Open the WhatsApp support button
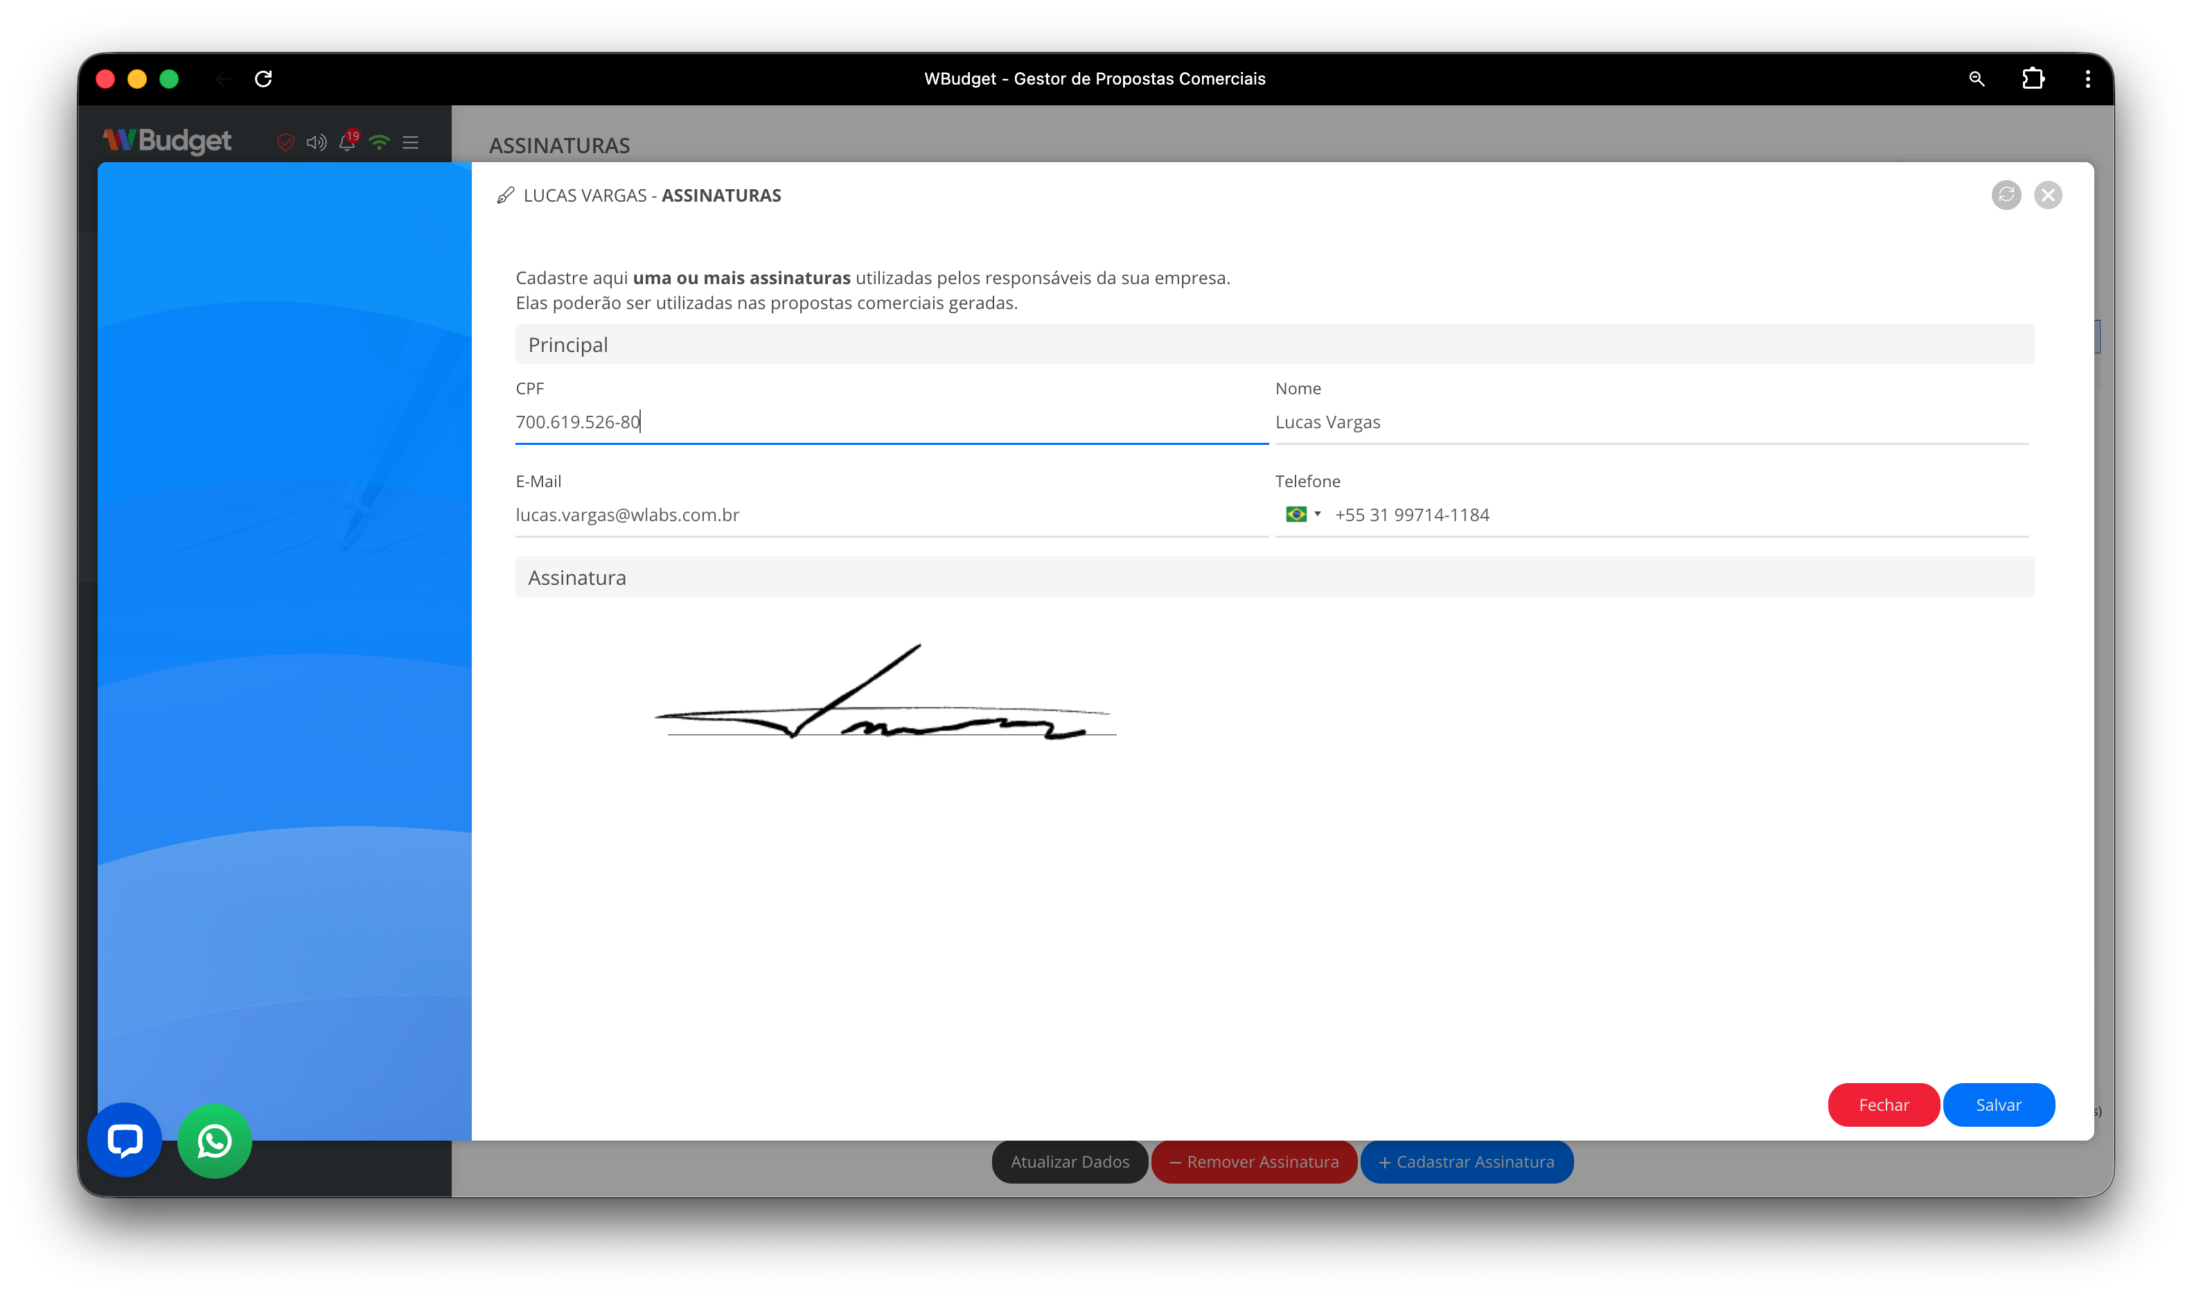The height and width of the screenshot is (1300, 2192). click(215, 1140)
